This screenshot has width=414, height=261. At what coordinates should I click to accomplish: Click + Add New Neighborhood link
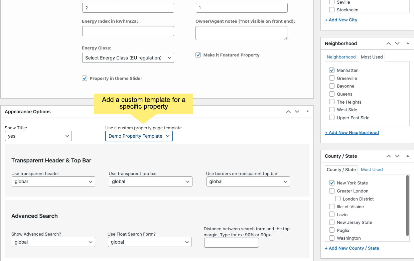click(x=352, y=132)
